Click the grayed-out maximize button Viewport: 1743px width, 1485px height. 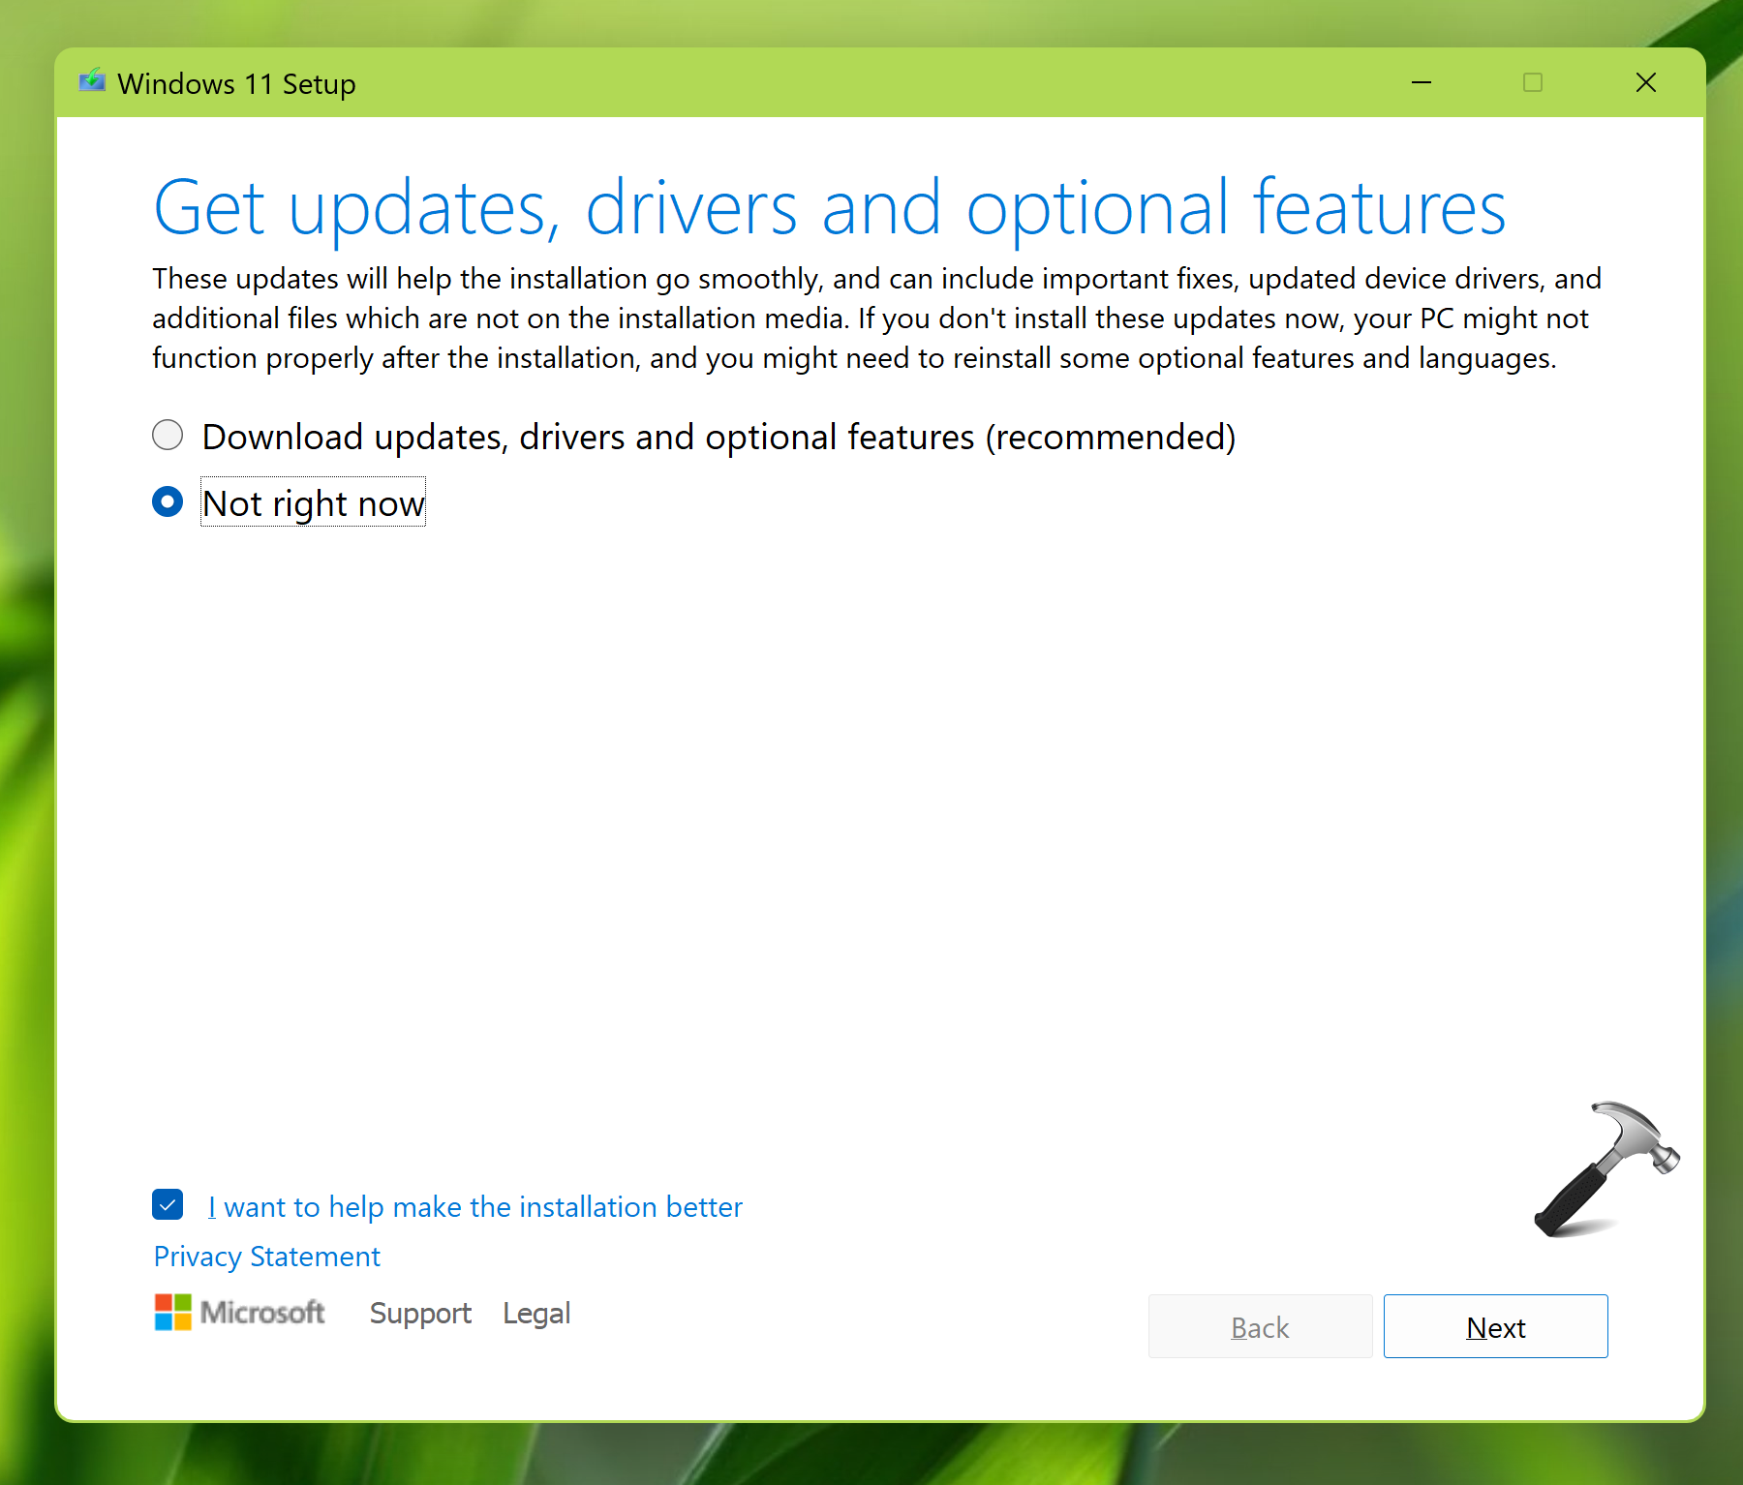[1532, 83]
